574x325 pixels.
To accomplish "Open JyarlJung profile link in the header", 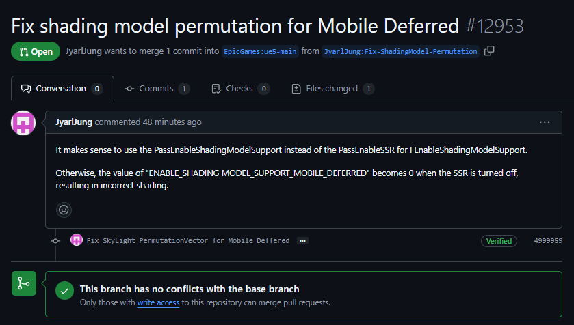I will (83, 51).
